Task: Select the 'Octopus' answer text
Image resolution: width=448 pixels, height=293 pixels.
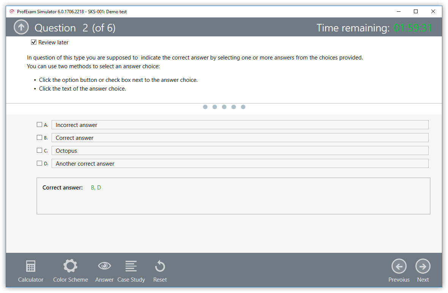Action: pos(66,151)
